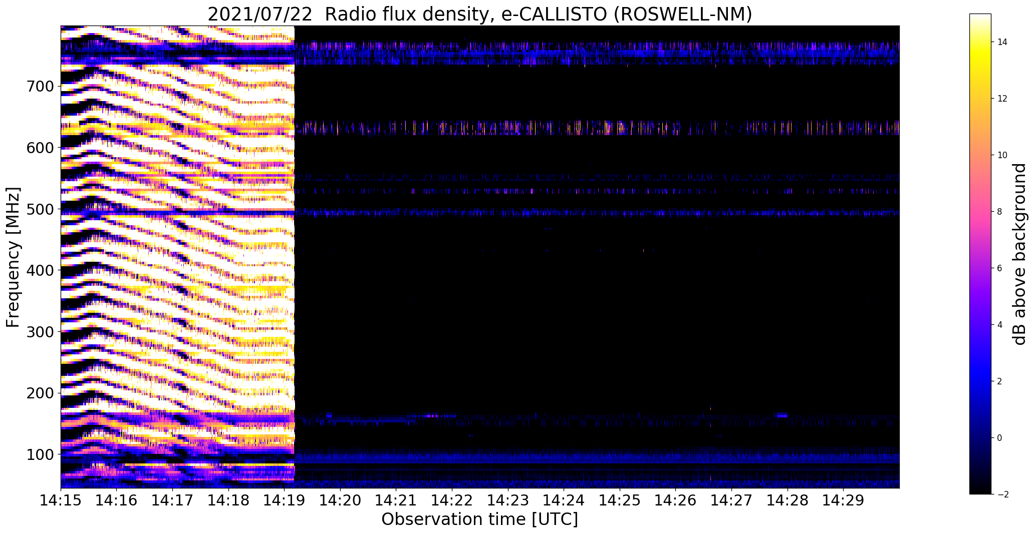Click the 14:23 time tick label
1035x534 pixels.
(508, 500)
